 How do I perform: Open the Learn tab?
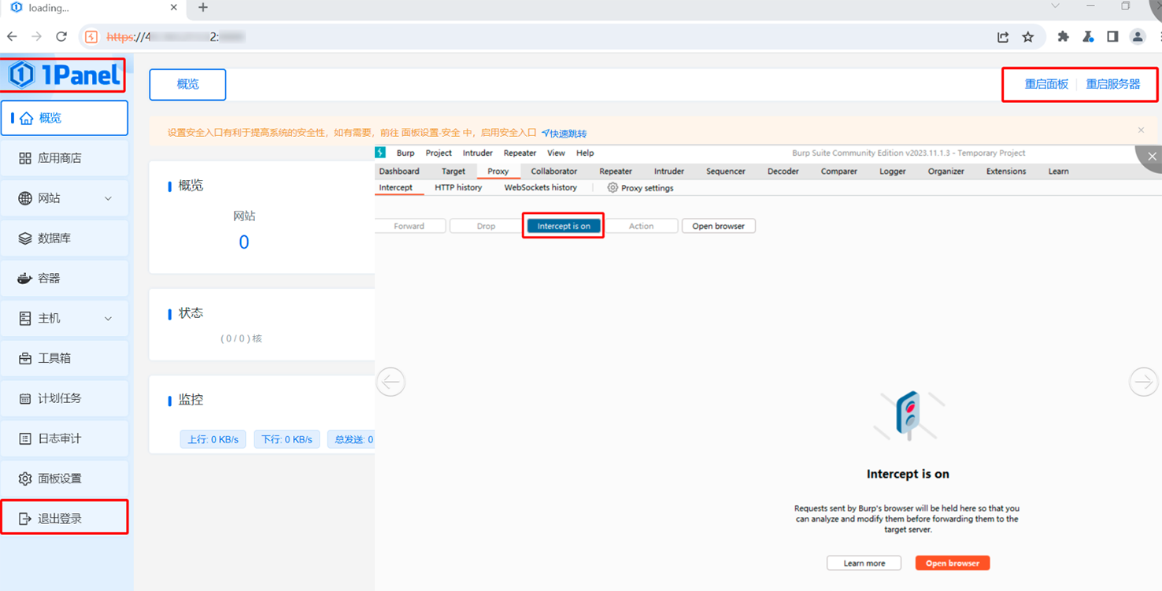(x=1059, y=171)
